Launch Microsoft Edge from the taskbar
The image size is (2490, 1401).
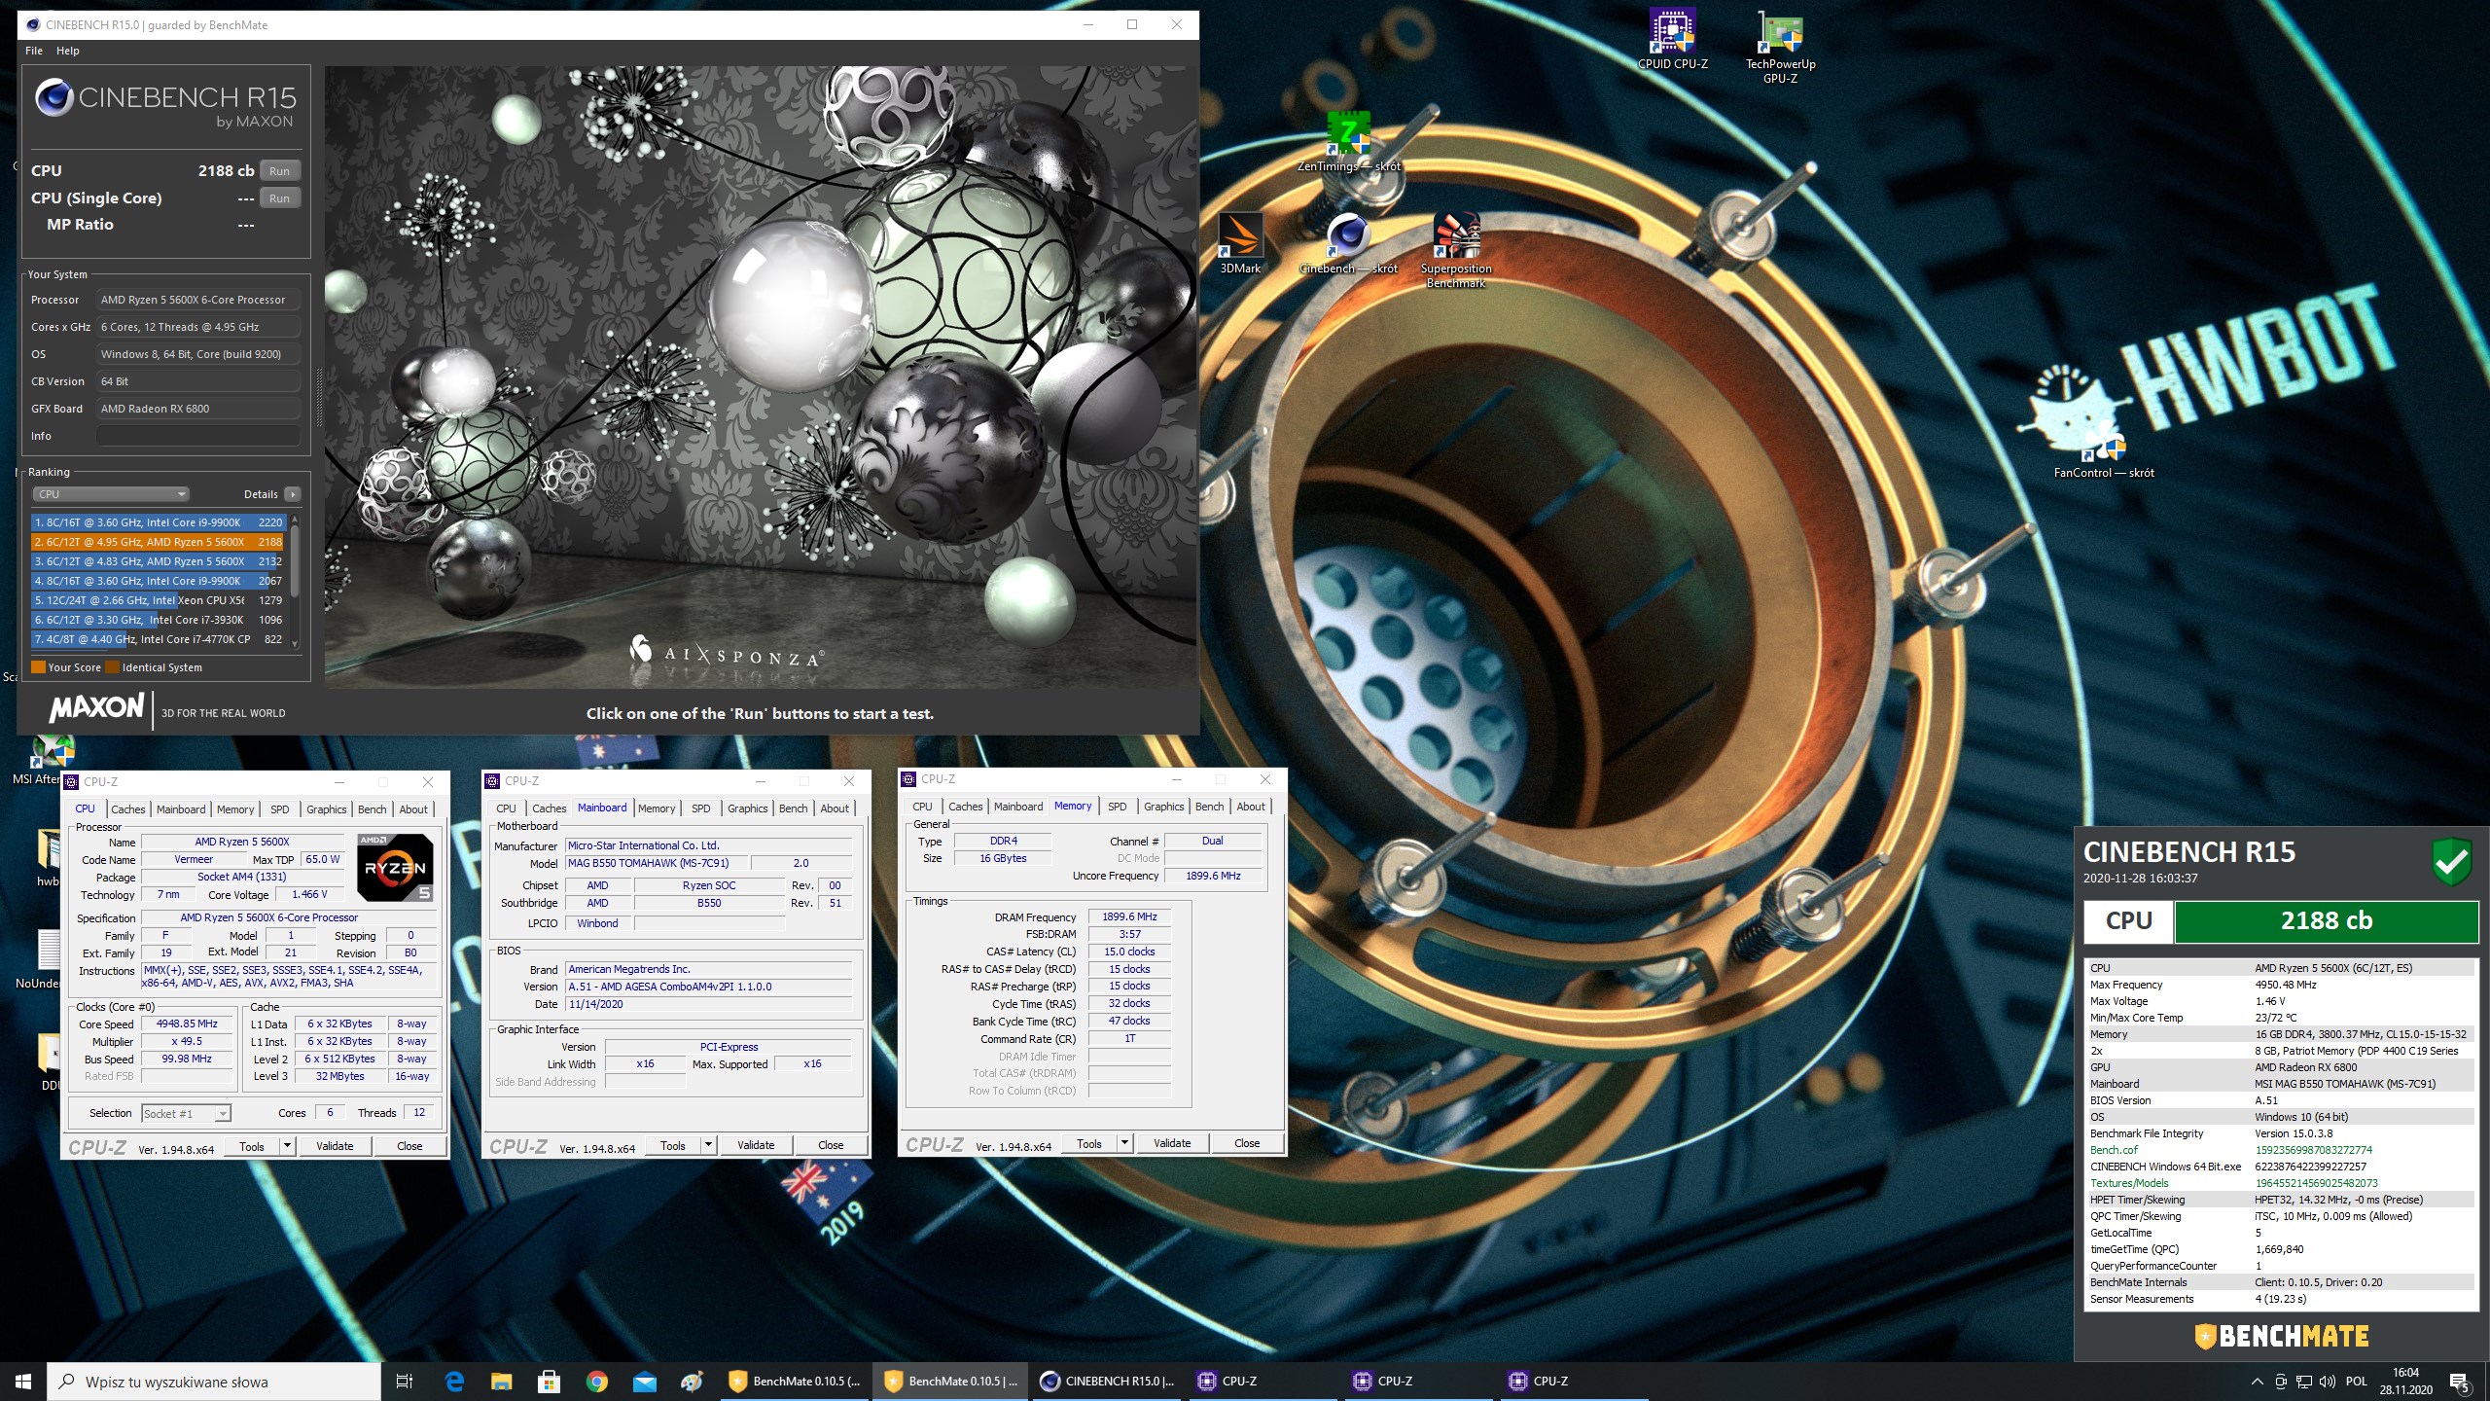[x=454, y=1381]
